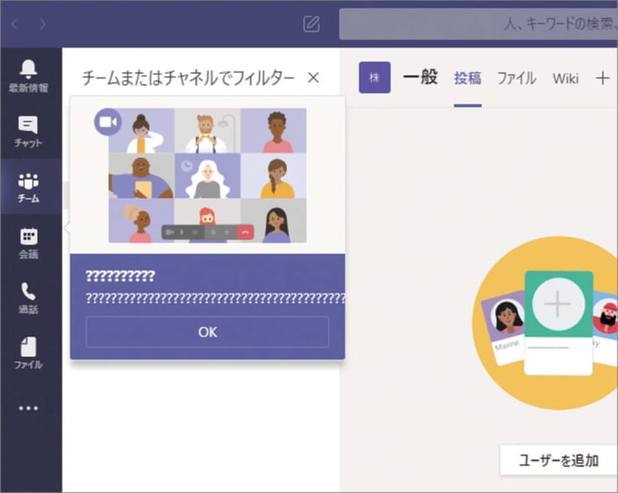Click the 株 team avatar icon
The height and width of the screenshot is (493, 618).
375,77
